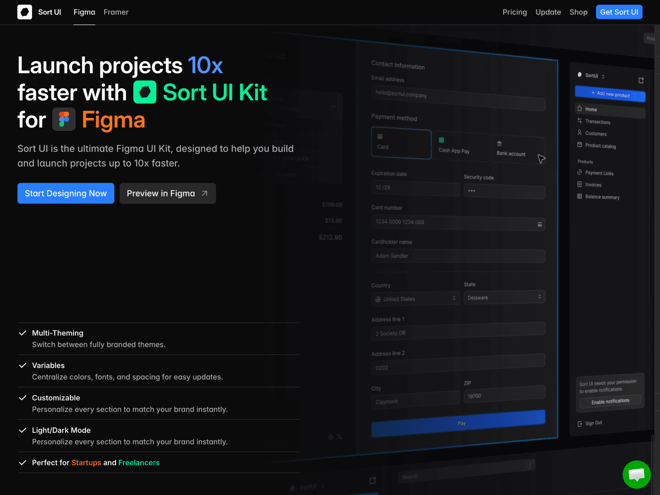
Task: Click Start Designing Now button
Action: pos(66,193)
